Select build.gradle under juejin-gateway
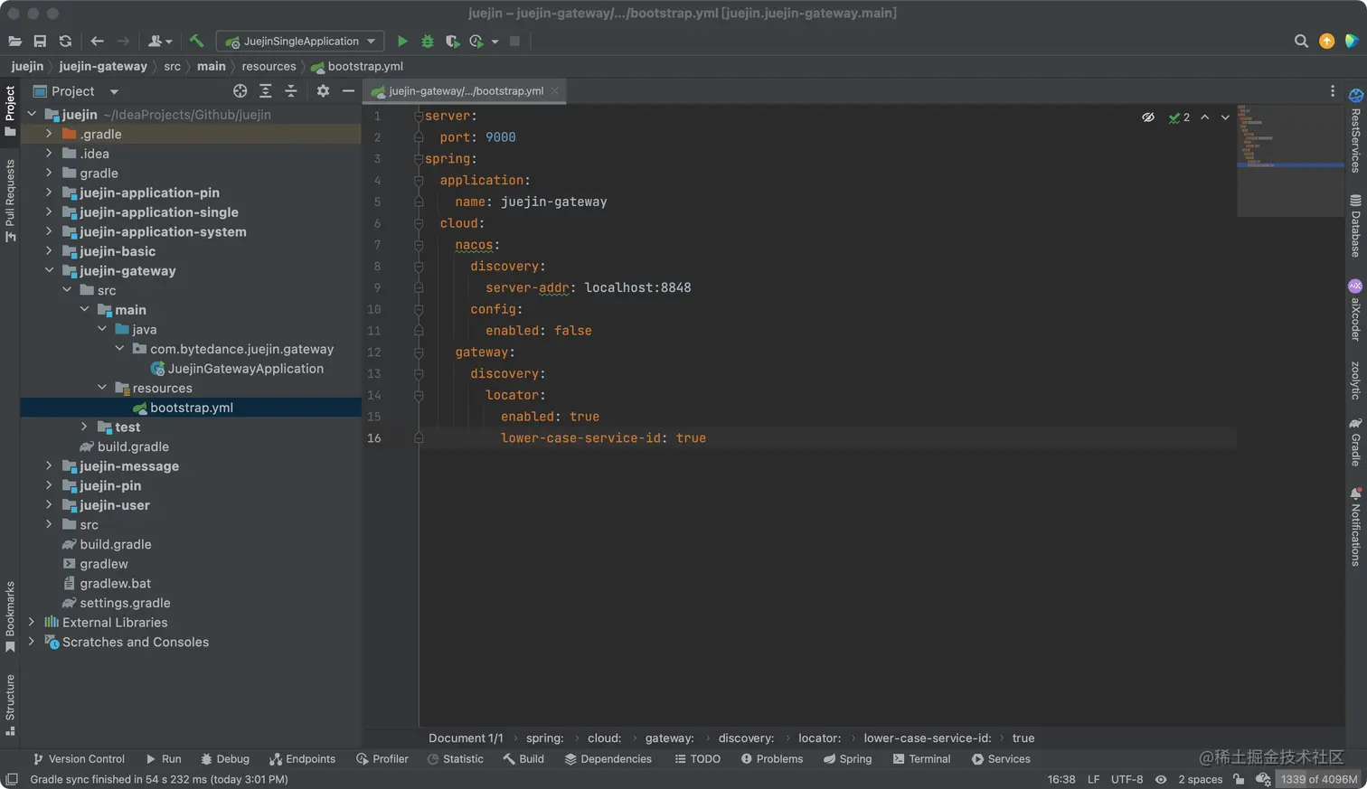 (133, 446)
